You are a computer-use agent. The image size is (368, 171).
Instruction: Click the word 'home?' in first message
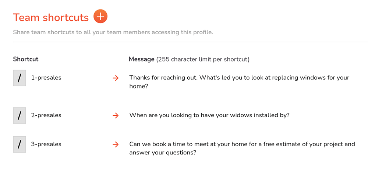pyautogui.click(x=138, y=86)
